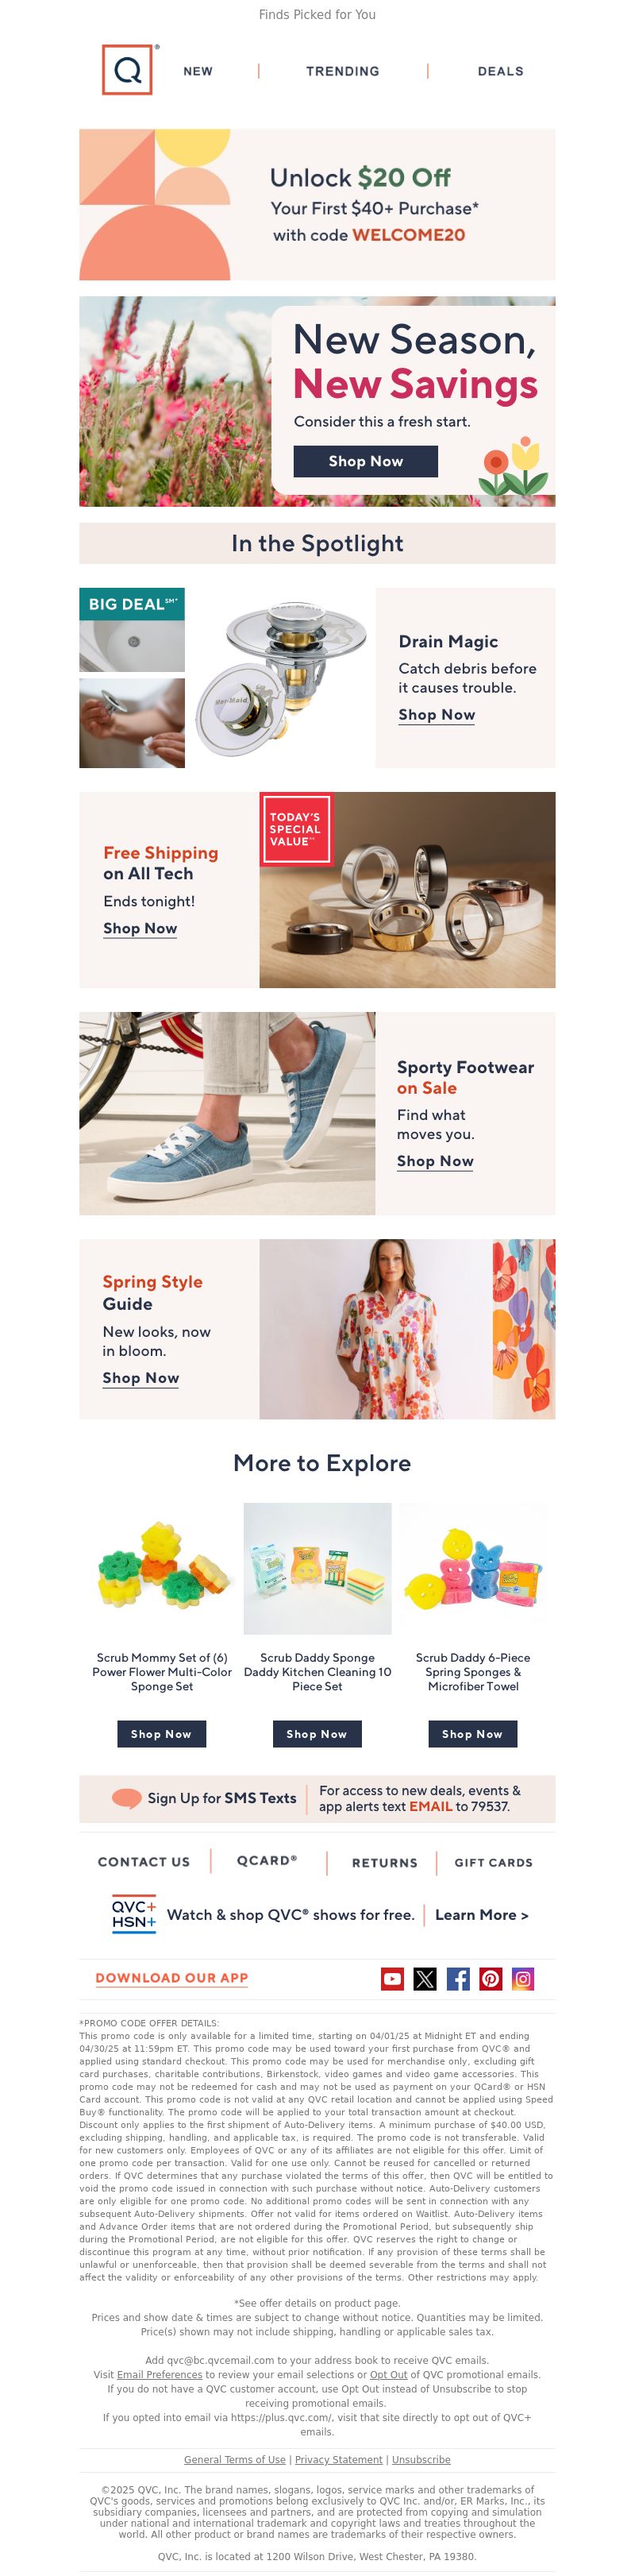Open the X social icon

pyautogui.click(x=425, y=1978)
